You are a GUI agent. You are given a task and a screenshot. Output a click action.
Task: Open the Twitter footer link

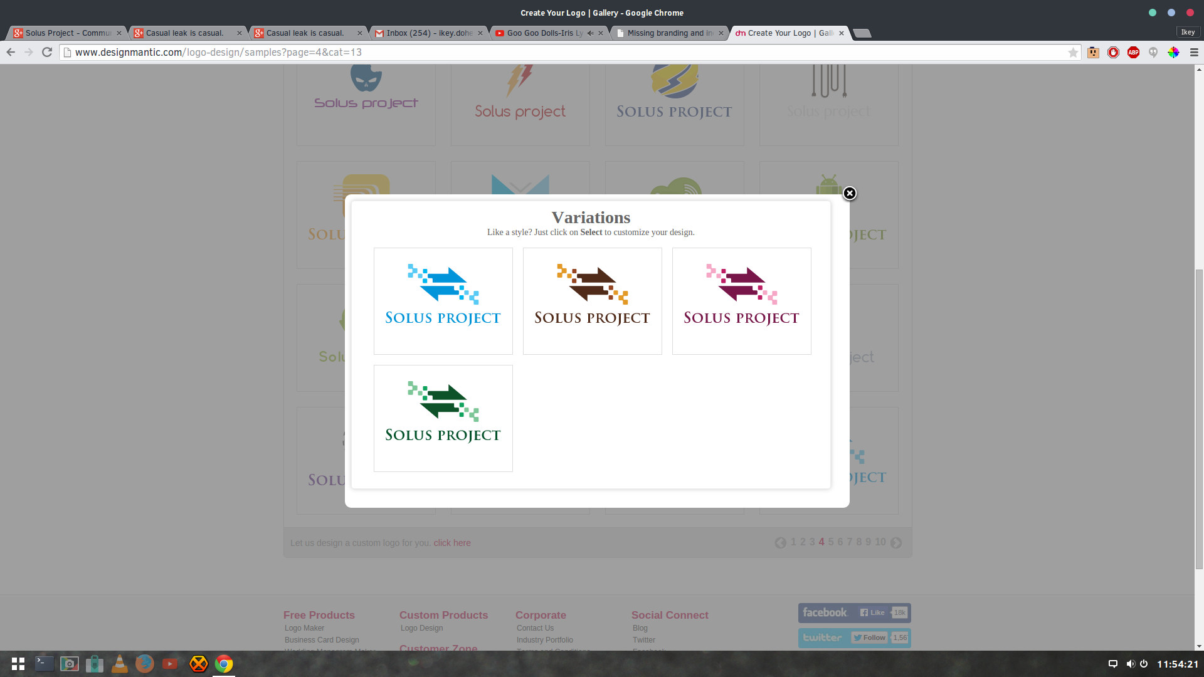click(x=643, y=640)
